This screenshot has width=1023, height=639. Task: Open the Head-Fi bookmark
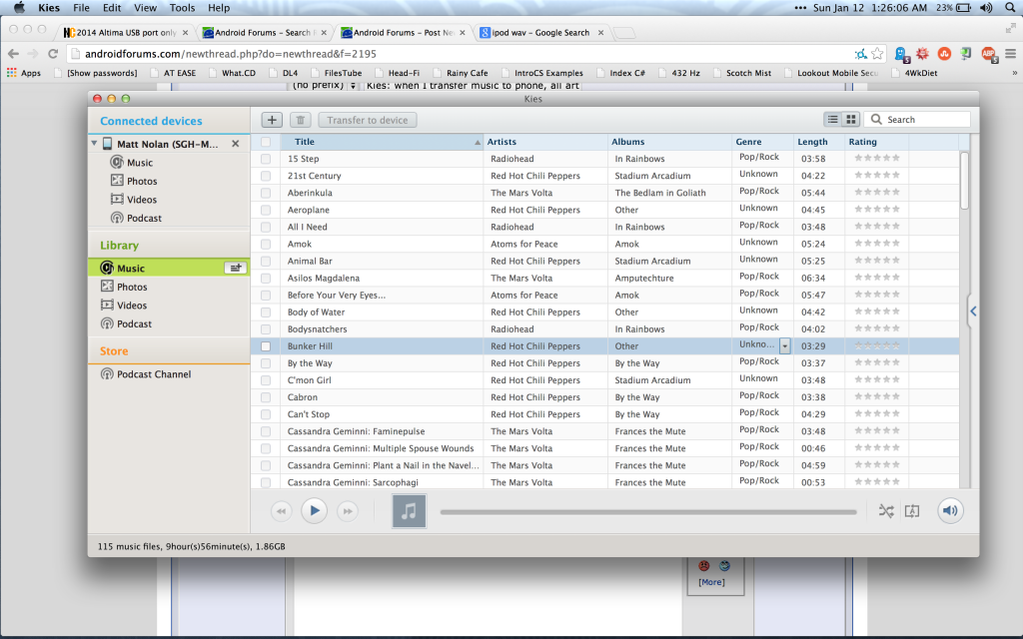coord(397,73)
